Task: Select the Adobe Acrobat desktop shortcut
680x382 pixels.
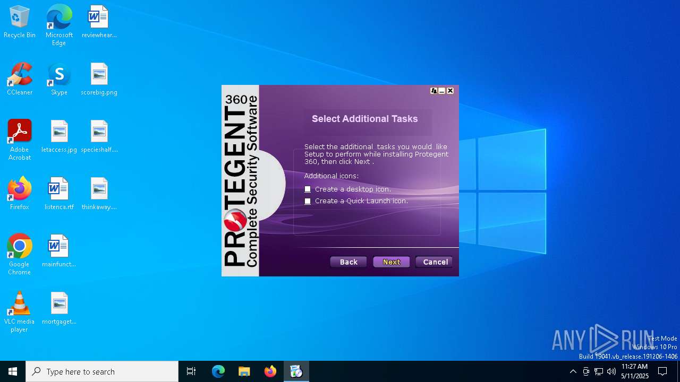Action: 20,140
